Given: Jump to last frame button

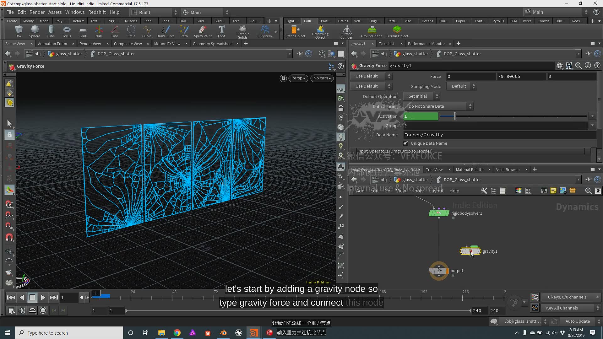Looking at the screenshot, I should click(54, 297).
